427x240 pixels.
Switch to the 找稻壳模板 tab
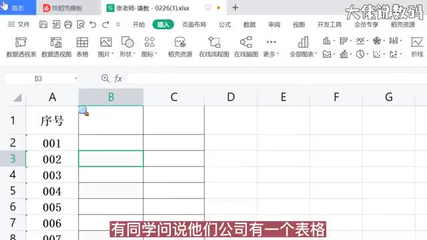(68, 8)
